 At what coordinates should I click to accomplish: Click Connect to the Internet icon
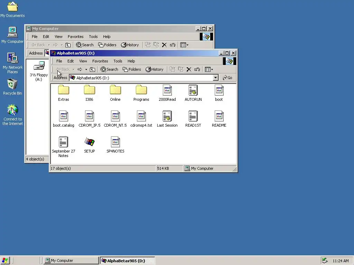pos(13,115)
